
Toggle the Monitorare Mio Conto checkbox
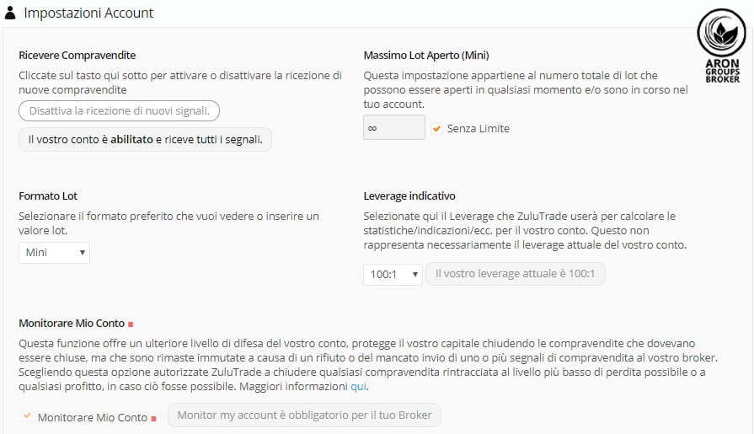pos(27,415)
